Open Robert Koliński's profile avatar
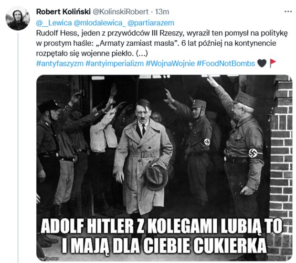 [18, 19]
